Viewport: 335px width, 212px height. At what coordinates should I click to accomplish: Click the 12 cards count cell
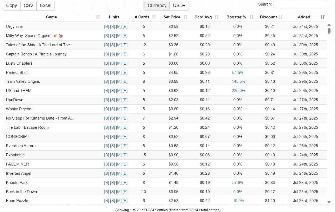[x=144, y=45]
